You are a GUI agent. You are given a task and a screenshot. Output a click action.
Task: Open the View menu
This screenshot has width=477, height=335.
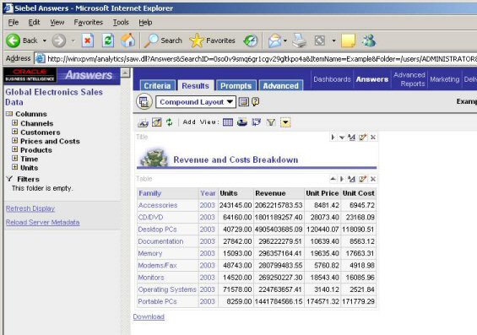pyautogui.click(x=57, y=23)
